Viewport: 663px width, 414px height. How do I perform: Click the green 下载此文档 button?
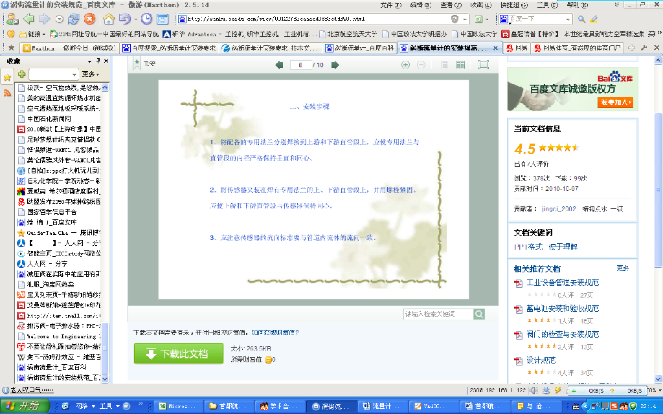pyautogui.click(x=179, y=353)
